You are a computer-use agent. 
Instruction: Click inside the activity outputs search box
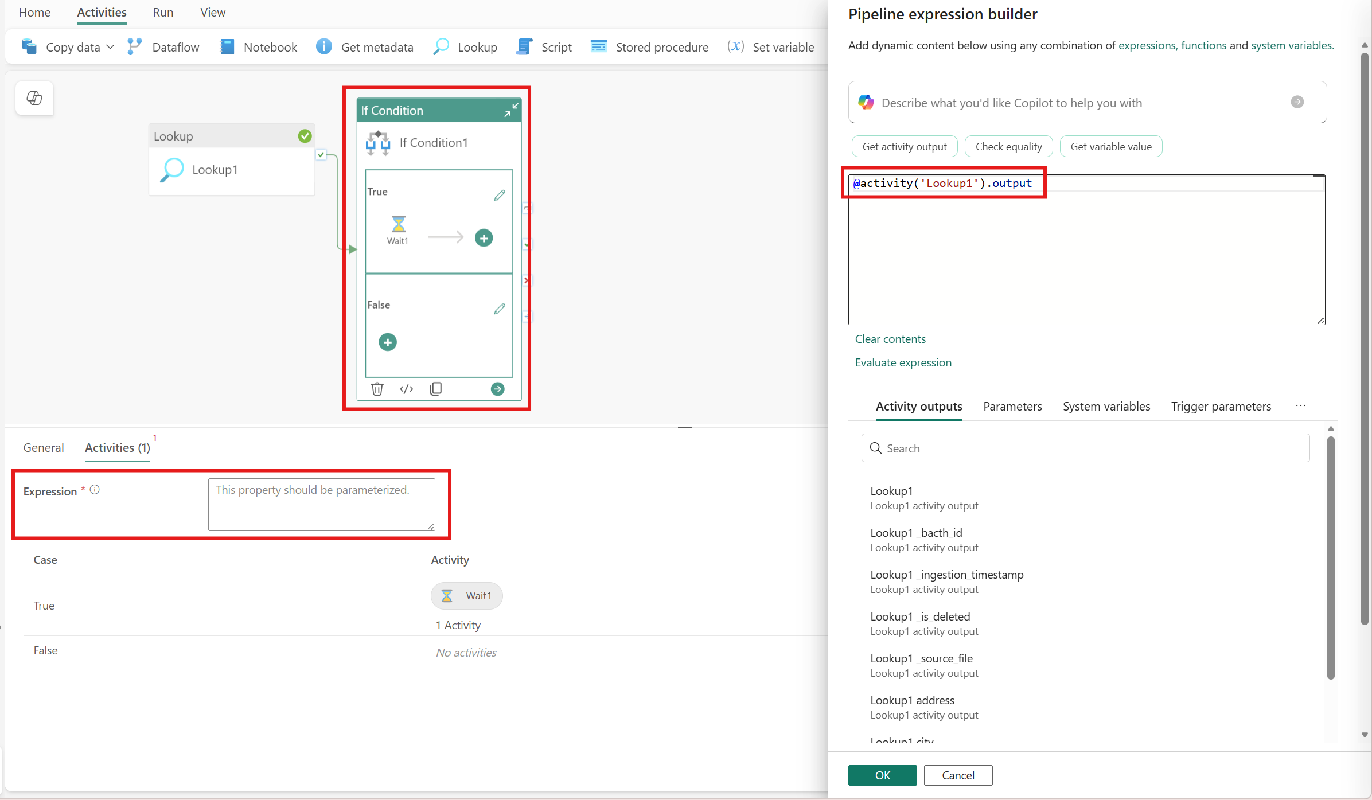[x=1084, y=448]
